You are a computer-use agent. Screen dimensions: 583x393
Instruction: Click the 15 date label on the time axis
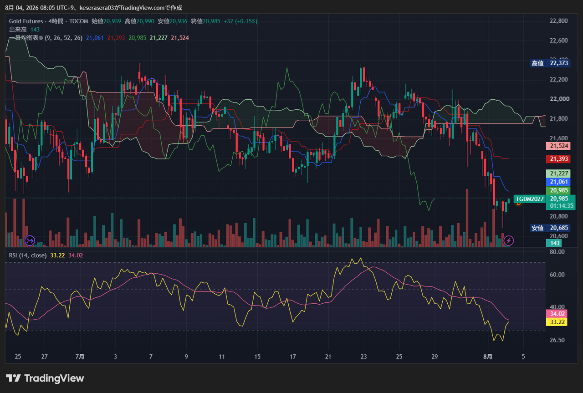pos(257,357)
